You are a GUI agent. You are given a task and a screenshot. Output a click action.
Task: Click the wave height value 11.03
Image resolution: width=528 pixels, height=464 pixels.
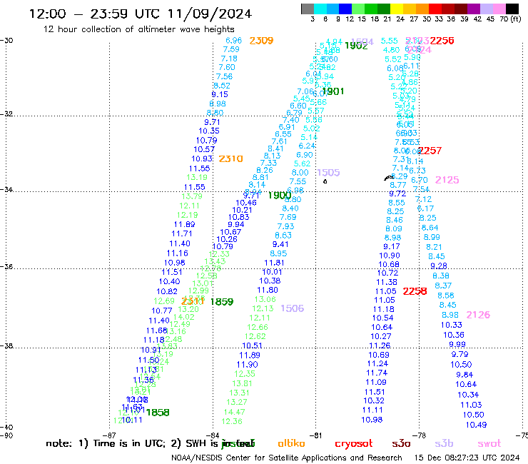tap(471, 405)
